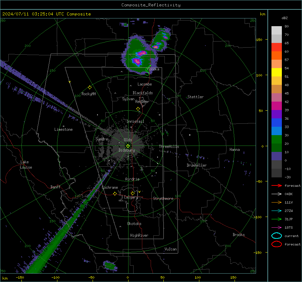Click the yellow 54 dBZ legend swatch

click(276, 72)
